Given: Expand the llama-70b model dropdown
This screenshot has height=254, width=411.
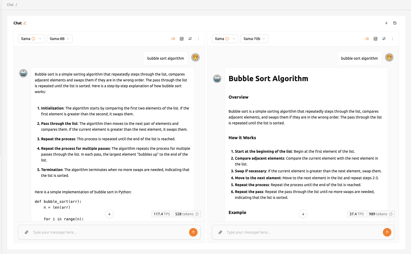Looking at the screenshot, I should pyautogui.click(x=254, y=39).
